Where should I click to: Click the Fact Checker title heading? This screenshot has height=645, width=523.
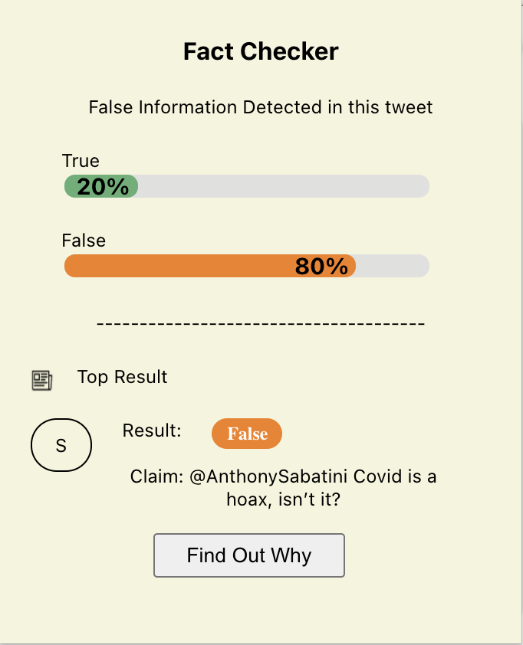coord(261,51)
